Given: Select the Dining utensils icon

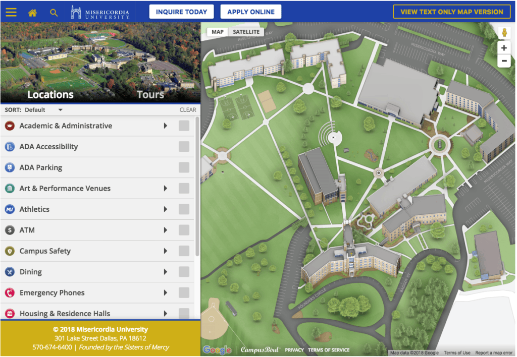Looking at the screenshot, I should tap(10, 272).
